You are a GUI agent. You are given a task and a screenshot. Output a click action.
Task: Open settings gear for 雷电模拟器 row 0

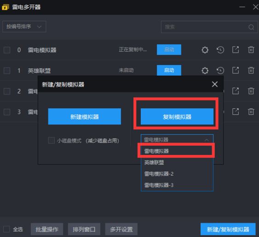point(205,50)
